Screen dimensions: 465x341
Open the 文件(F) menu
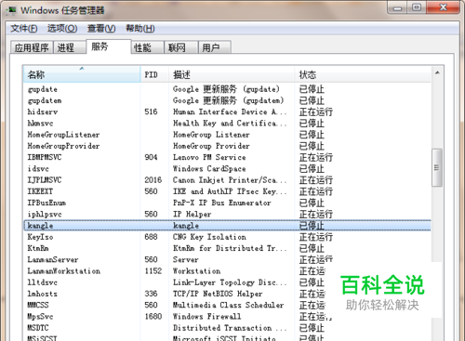point(24,29)
